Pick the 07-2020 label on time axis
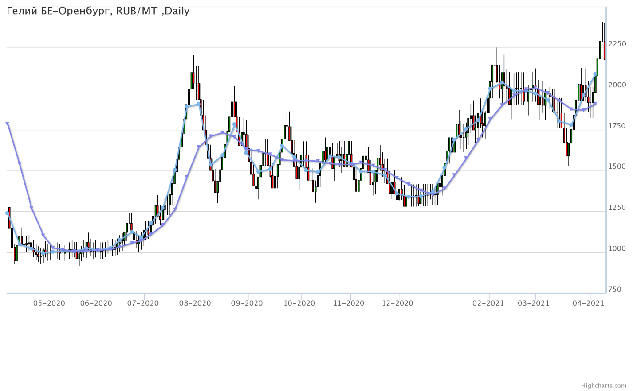633x391 pixels. (143, 303)
